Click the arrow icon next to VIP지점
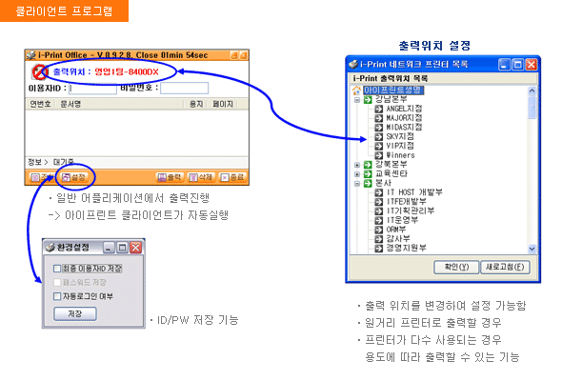562x381 pixels. pos(378,146)
